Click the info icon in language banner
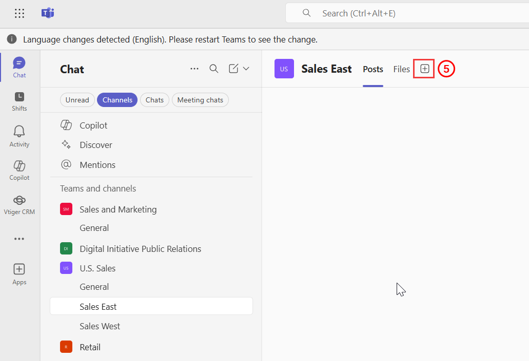This screenshot has height=361, width=529. [12, 39]
